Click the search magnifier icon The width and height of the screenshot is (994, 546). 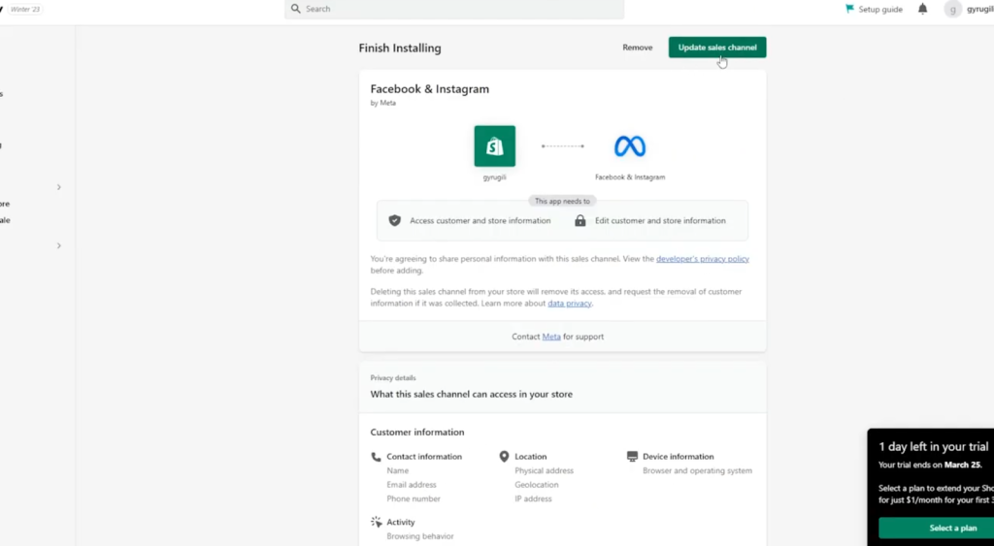coord(296,9)
